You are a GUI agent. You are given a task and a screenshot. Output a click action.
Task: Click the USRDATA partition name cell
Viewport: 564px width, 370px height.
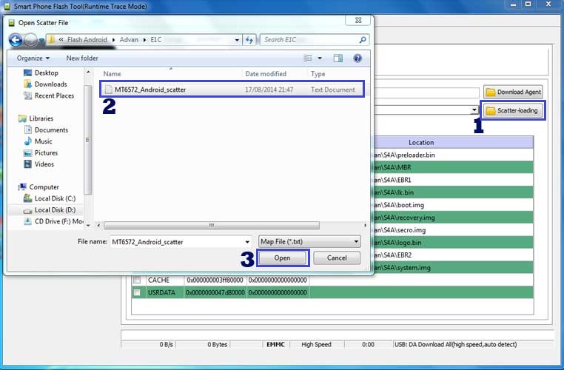click(165, 293)
